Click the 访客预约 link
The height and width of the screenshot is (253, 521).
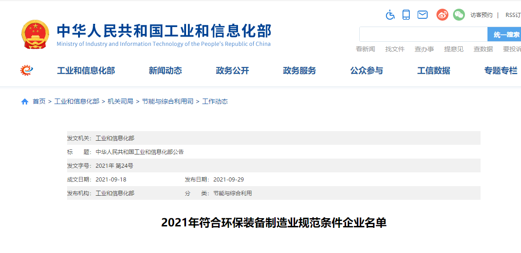click(x=481, y=15)
